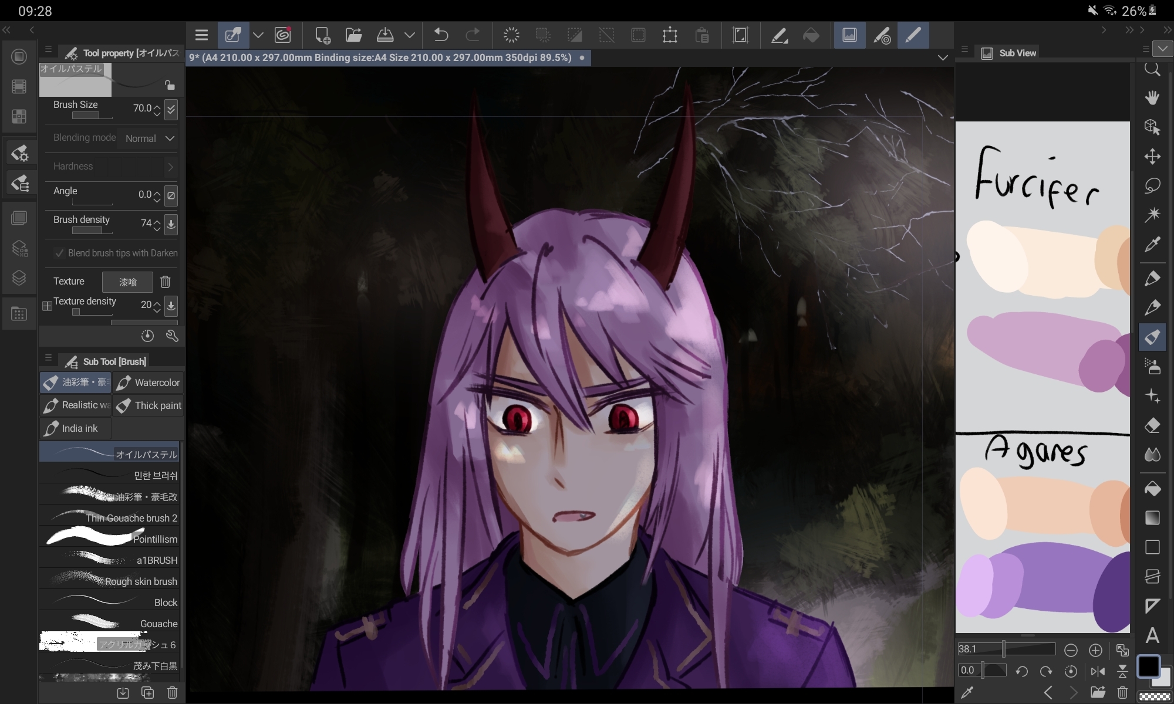Click the Undo arrow in toolbar
Screen dimensions: 1174x704
pos(441,35)
